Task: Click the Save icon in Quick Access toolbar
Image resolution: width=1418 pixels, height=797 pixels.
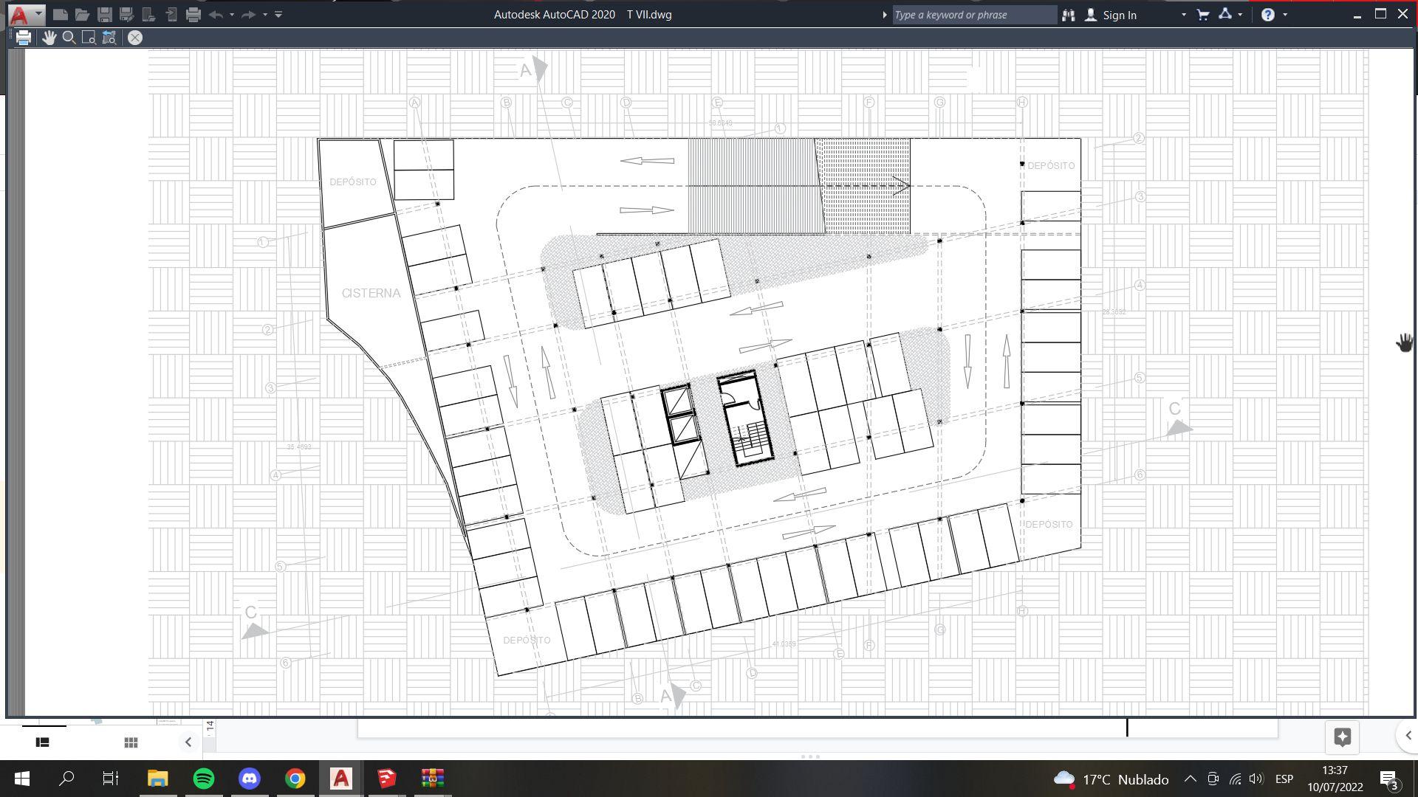Action: 105,14
